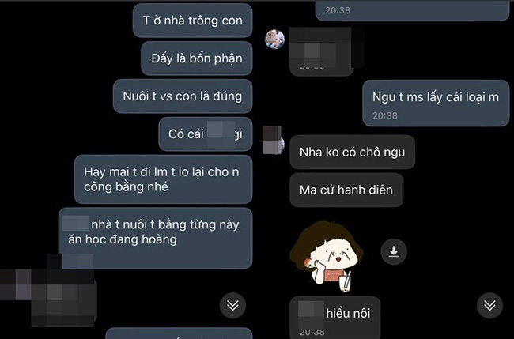Screen dimensions: 514x339
Task: Tap the cartoon girl sticker
Action: tap(326, 257)
